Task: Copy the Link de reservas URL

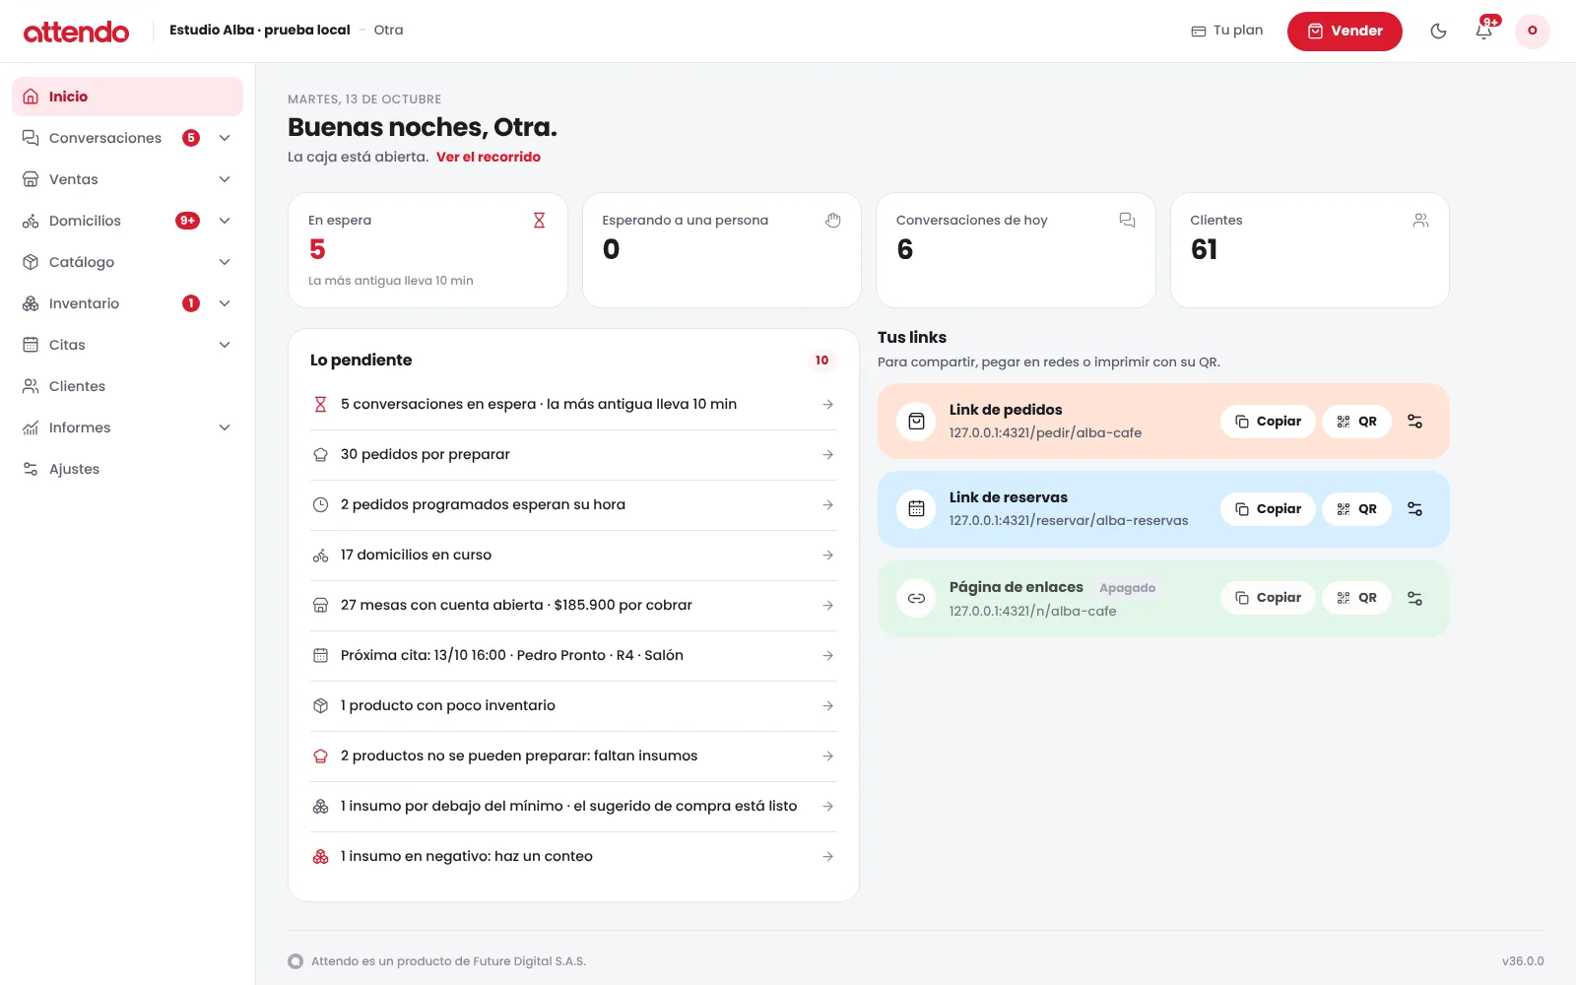Action: coord(1268,509)
